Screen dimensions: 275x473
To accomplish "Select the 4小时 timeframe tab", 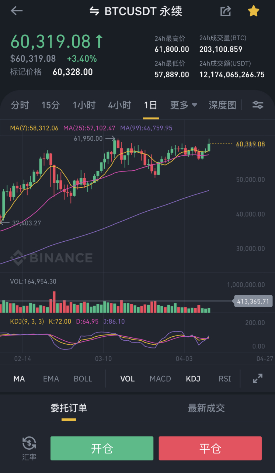I will [x=119, y=105].
